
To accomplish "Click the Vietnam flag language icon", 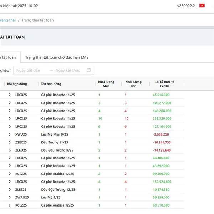I will (x=202, y=6).
